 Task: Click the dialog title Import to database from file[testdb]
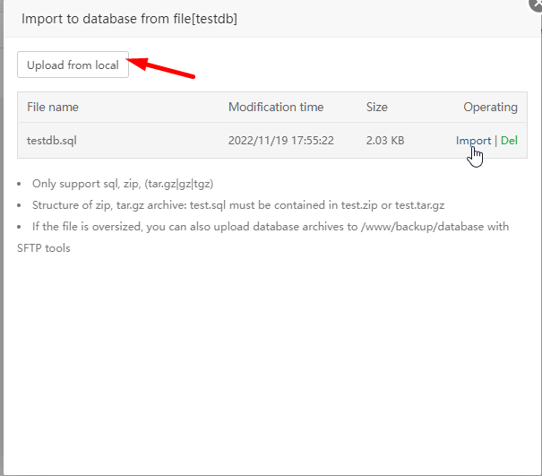click(x=129, y=19)
